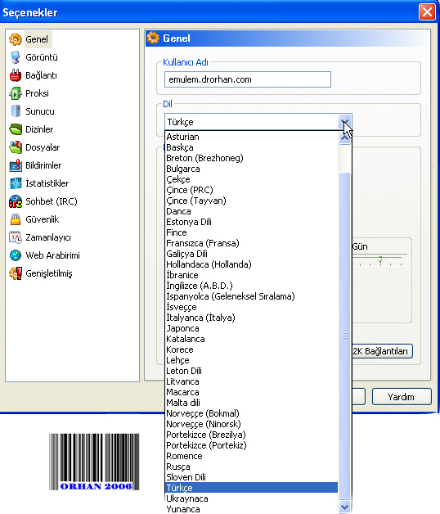Open the Dizinler folder icon
The image size is (440, 514).
tap(15, 129)
